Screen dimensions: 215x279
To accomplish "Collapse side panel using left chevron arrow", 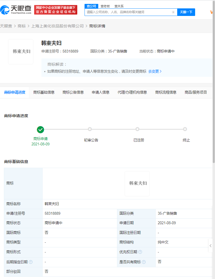I will pos(211,246).
